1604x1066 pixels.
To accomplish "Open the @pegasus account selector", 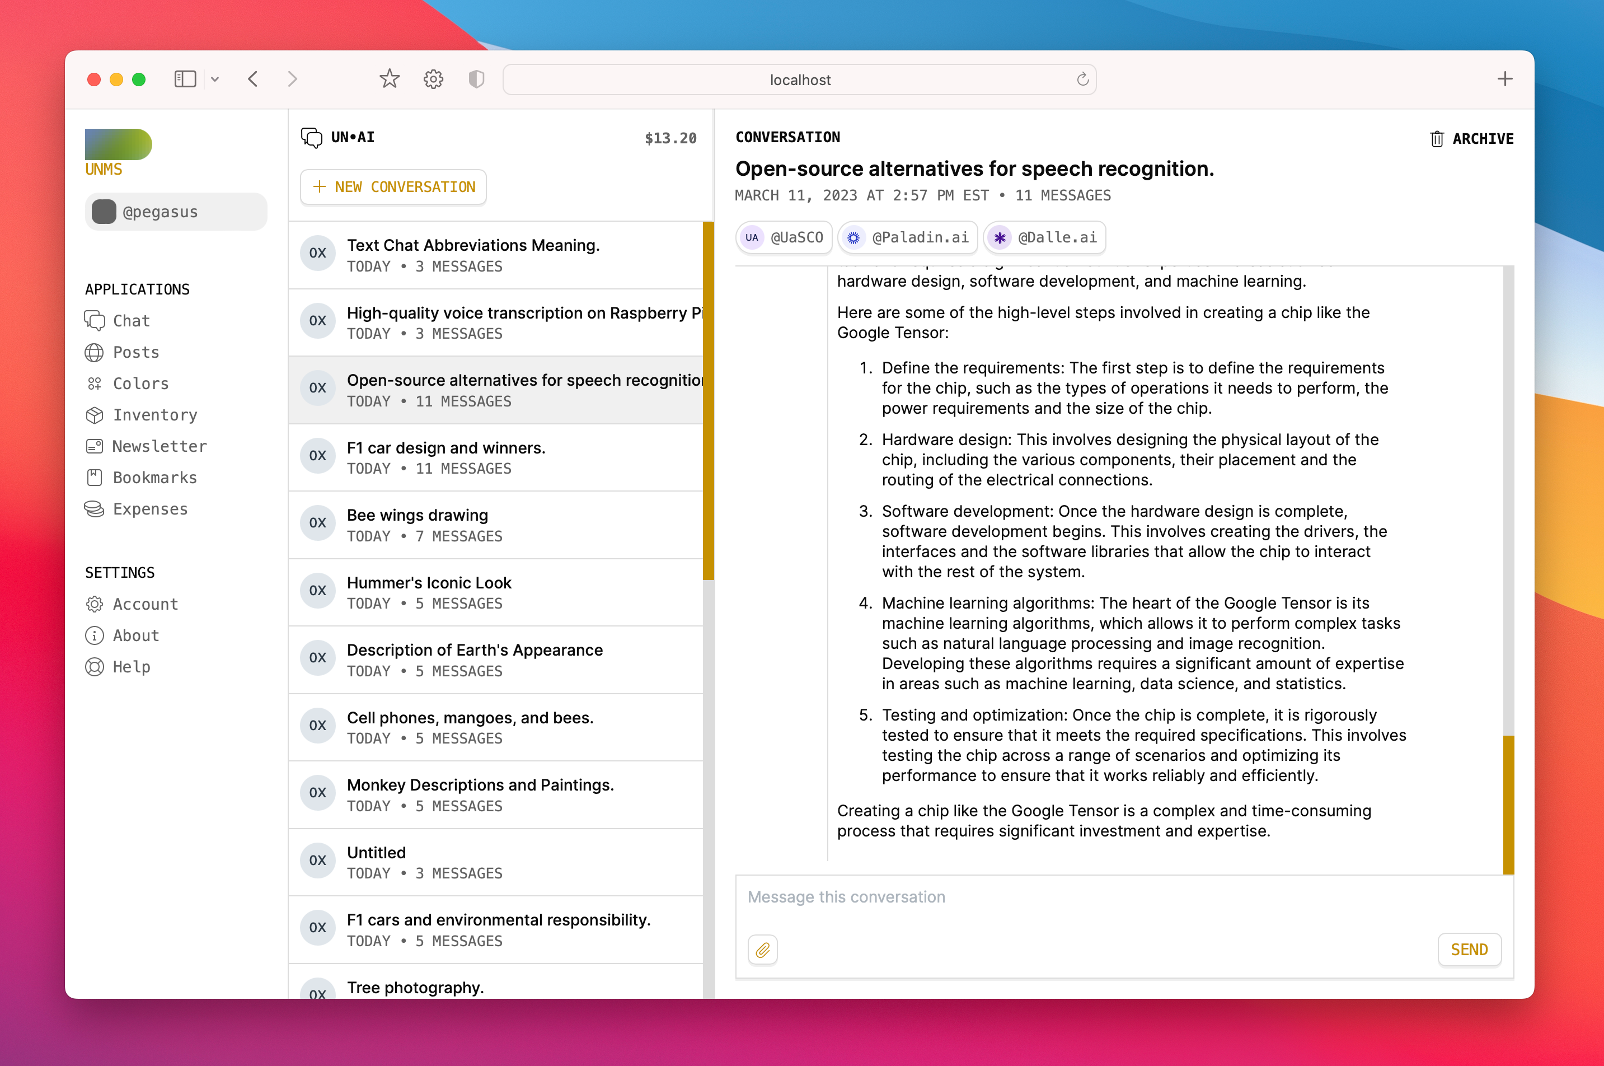I will coord(175,212).
